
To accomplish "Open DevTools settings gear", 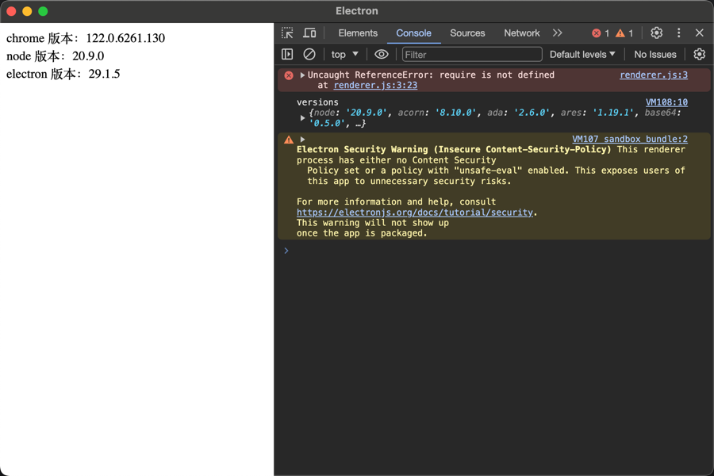I will point(656,33).
